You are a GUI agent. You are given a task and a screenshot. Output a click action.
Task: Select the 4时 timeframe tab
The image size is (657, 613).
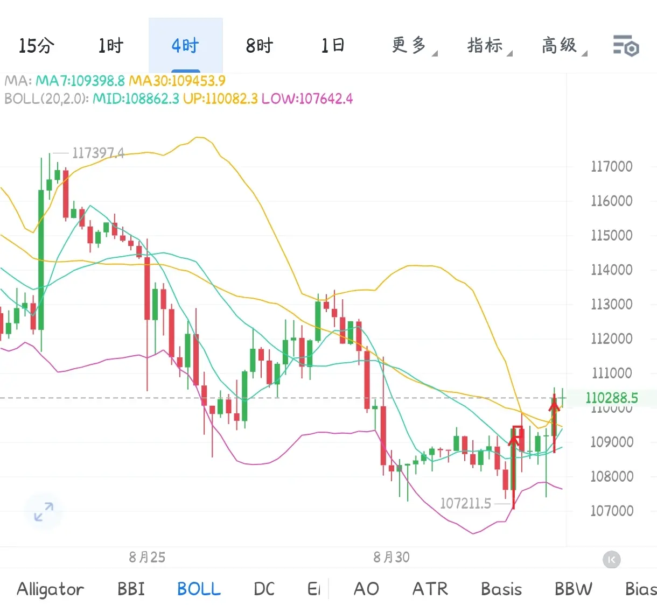pos(186,46)
